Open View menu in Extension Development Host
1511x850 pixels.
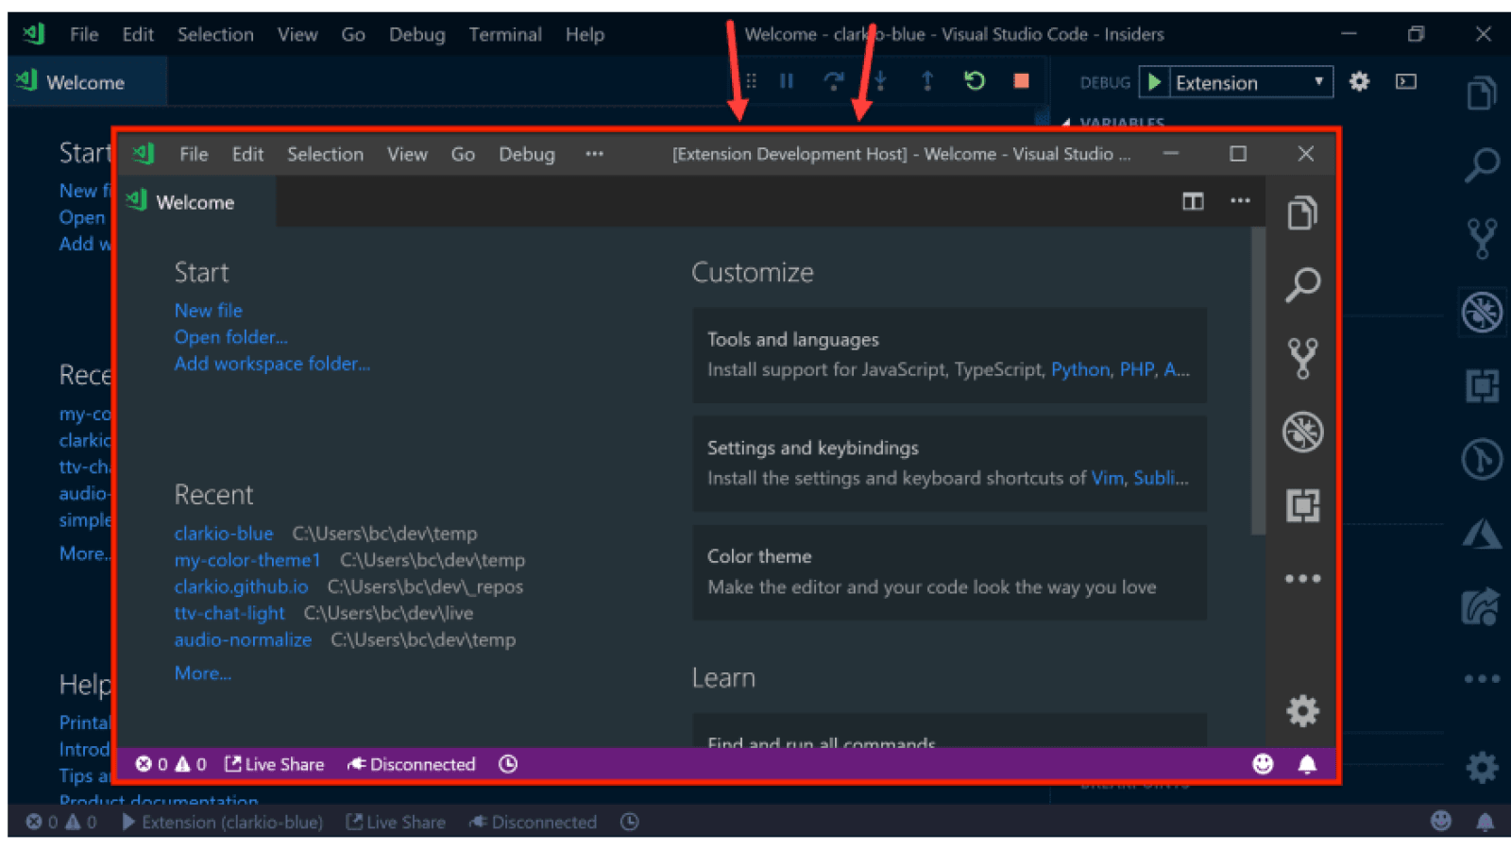407,154
